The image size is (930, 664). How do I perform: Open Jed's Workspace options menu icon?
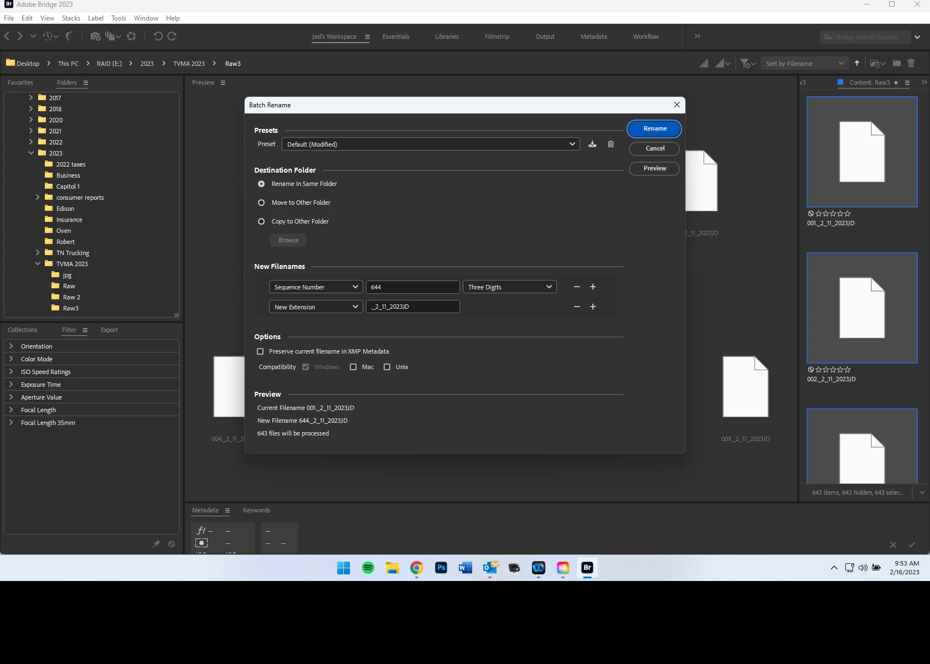point(367,37)
